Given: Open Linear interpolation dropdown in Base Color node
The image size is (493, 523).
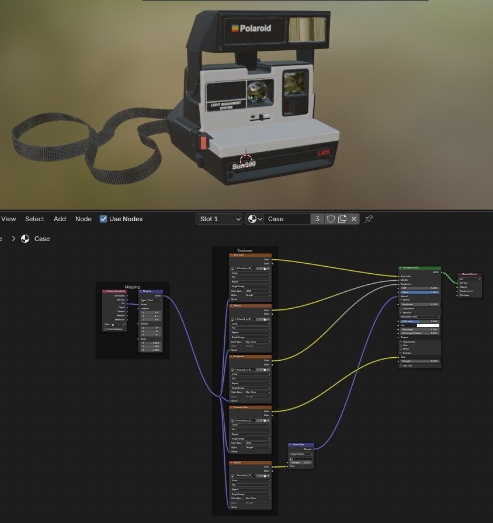Looking at the screenshot, I should pyautogui.click(x=251, y=273).
